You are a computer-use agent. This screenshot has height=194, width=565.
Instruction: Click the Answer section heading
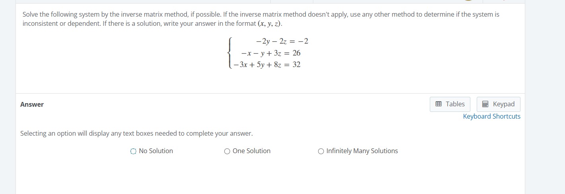[32, 104]
